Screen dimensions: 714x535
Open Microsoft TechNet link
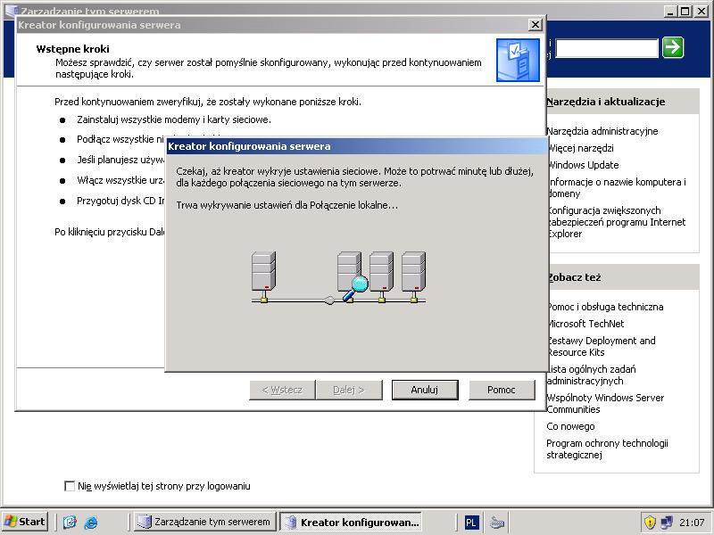pyautogui.click(x=585, y=324)
